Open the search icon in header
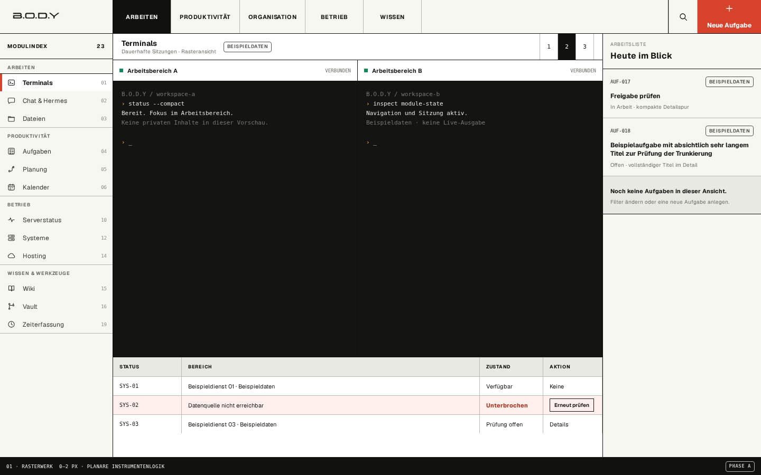This screenshot has height=475, width=761. click(x=683, y=17)
